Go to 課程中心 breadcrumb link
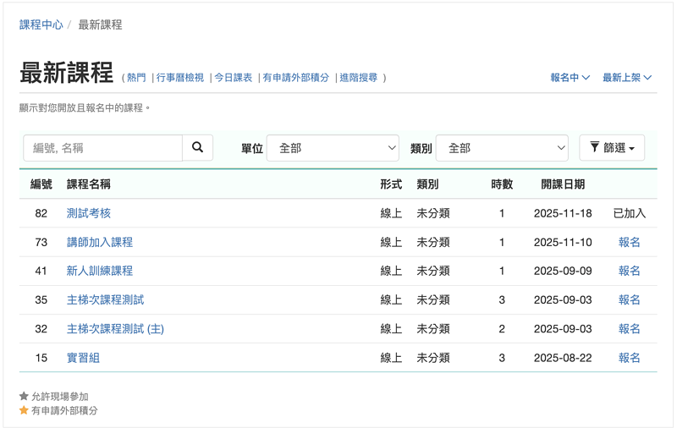 coord(41,25)
